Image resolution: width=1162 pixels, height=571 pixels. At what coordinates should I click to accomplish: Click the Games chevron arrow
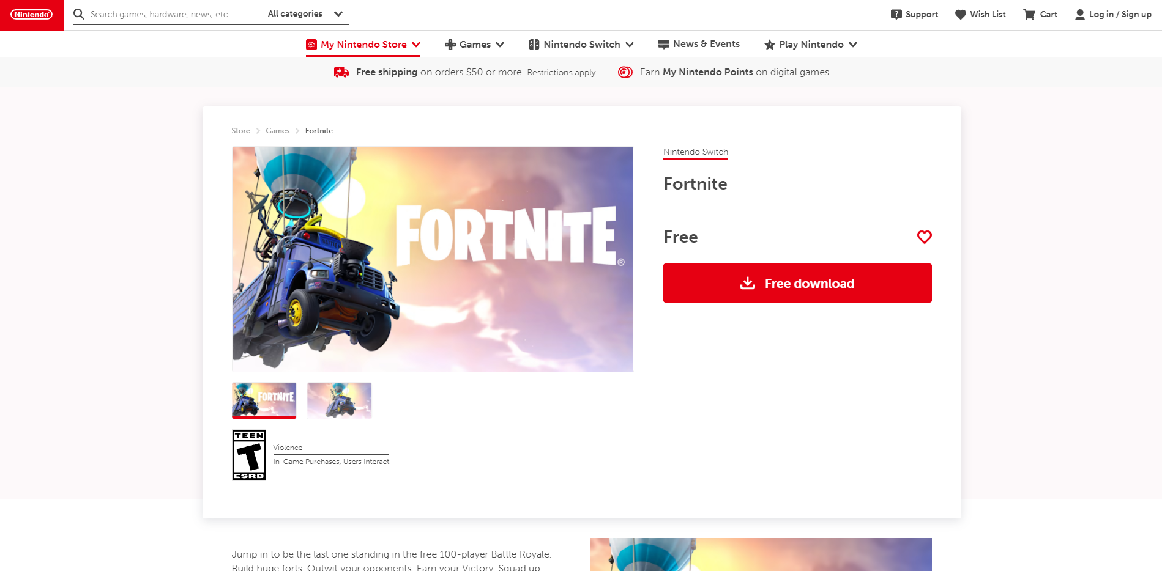[500, 45]
